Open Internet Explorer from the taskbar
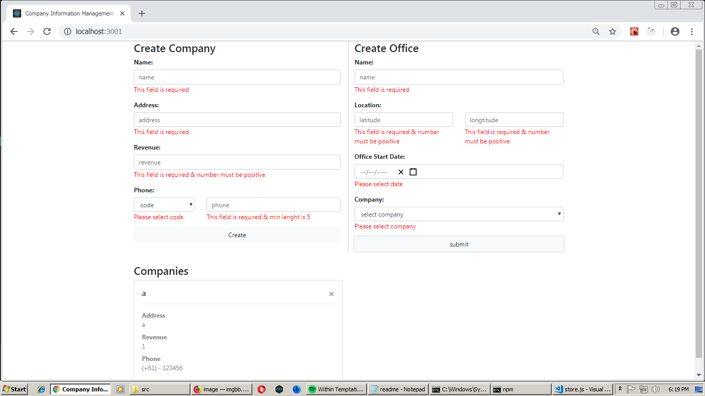 (x=41, y=389)
